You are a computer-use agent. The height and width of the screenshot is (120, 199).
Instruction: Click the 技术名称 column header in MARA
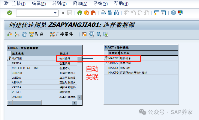point(35,54)
